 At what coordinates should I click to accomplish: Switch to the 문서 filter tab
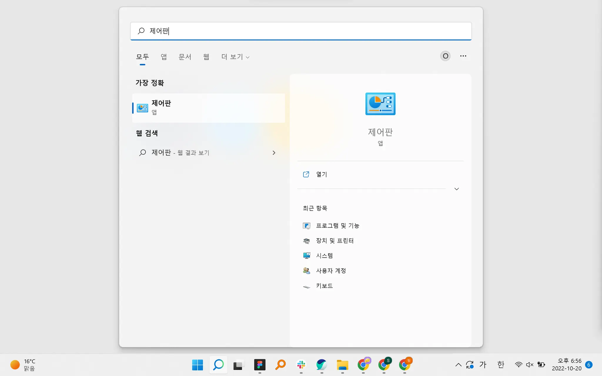point(185,57)
